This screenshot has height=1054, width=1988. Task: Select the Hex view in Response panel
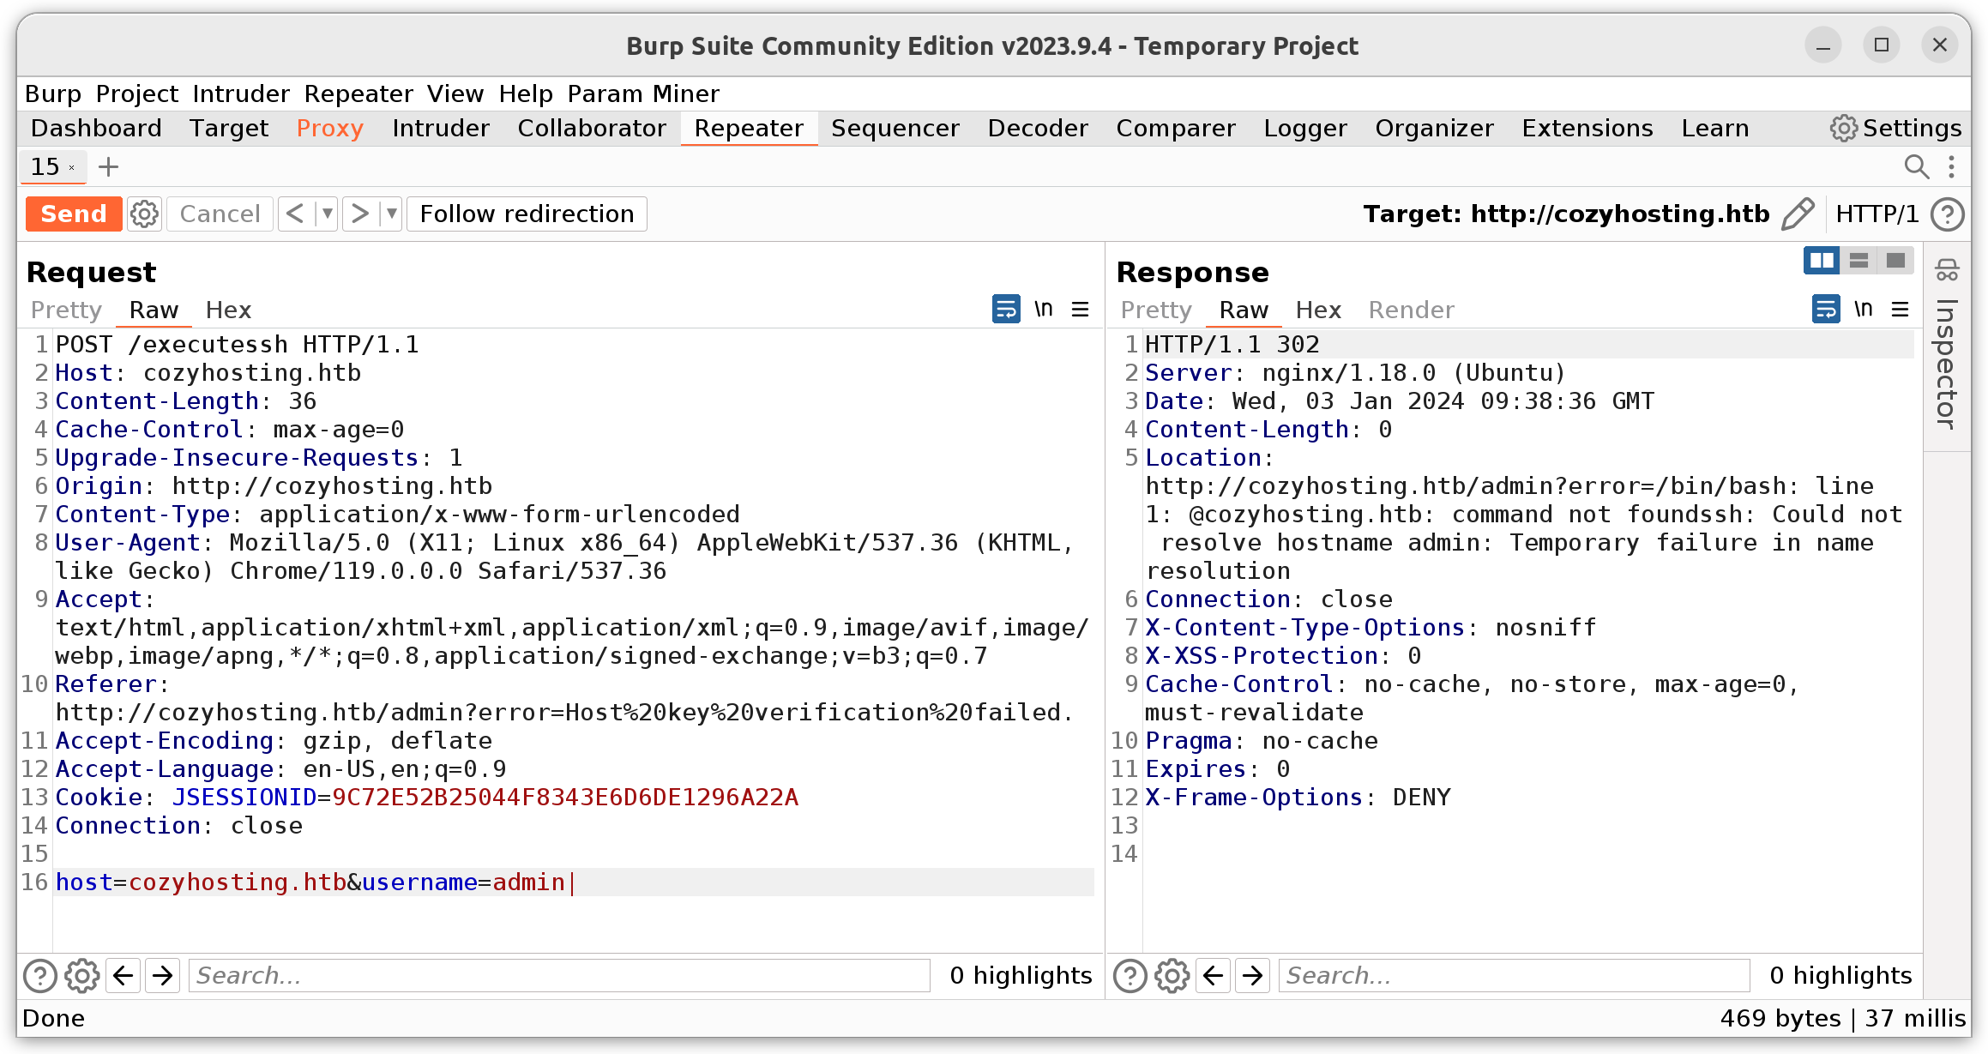tap(1318, 310)
